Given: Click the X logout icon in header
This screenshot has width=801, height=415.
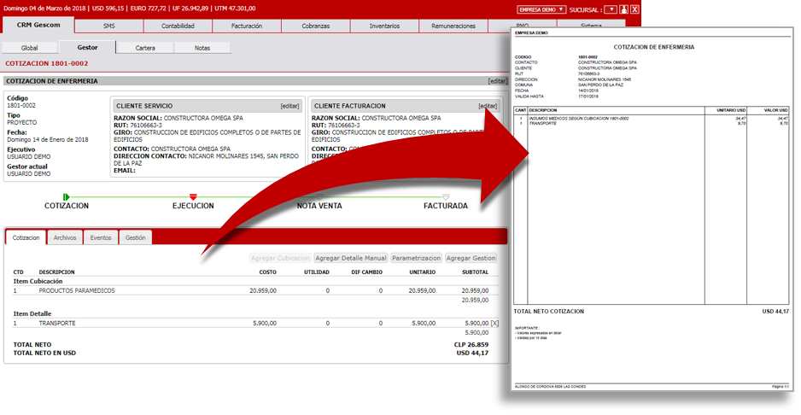Looking at the screenshot, I should 634,9.
